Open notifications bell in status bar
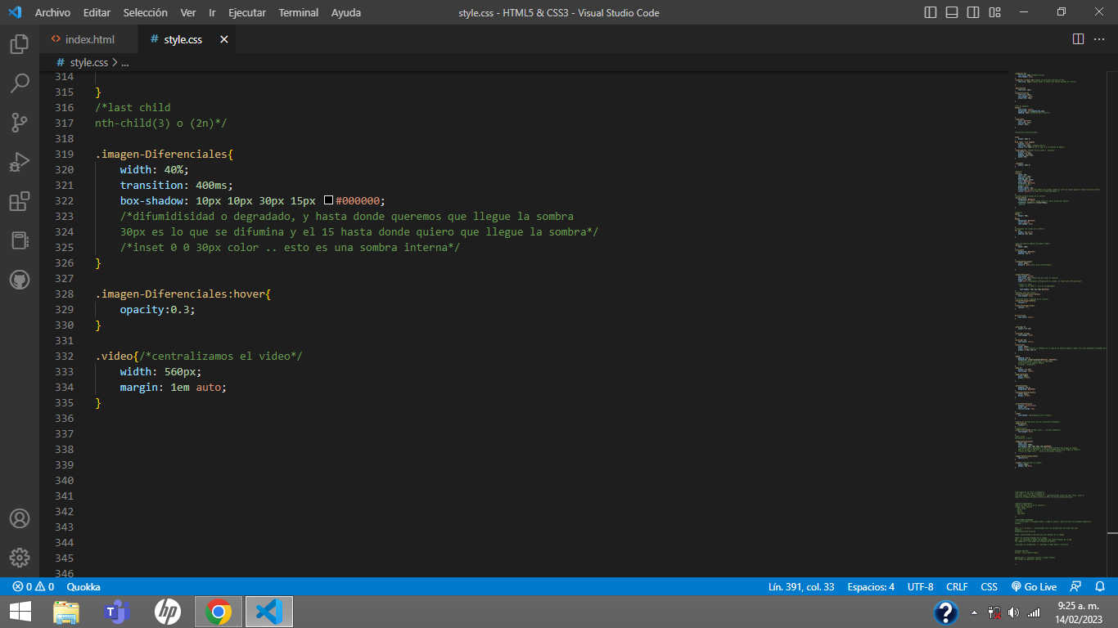This screenshot has width=1118, height=628. click(1100, 586)
